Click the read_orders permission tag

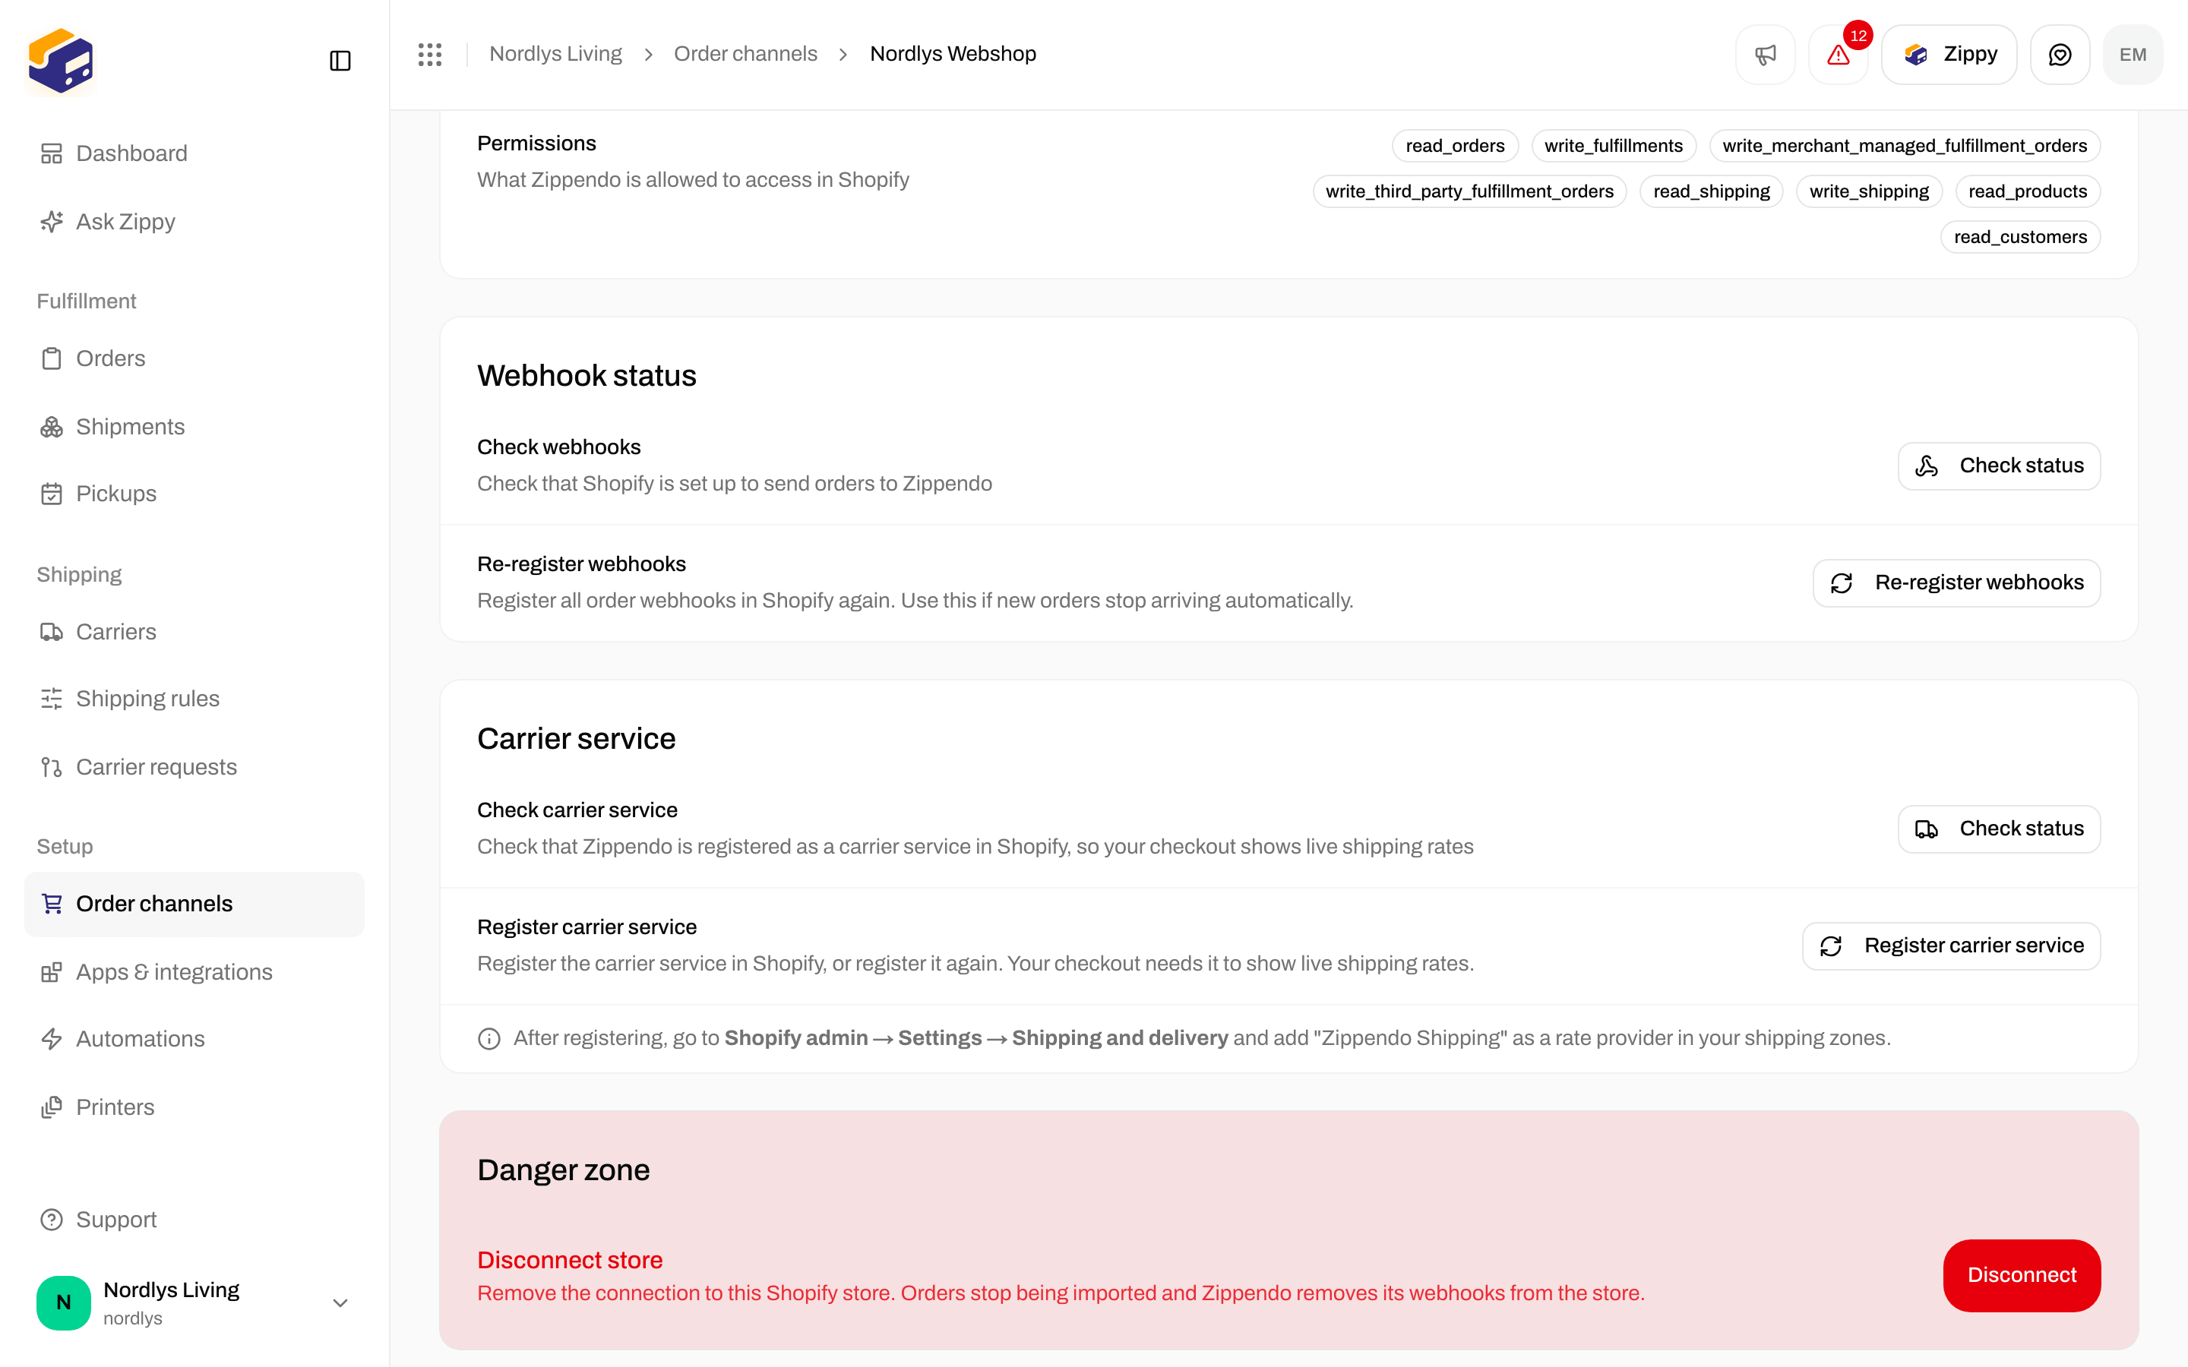coord(1455,146)
